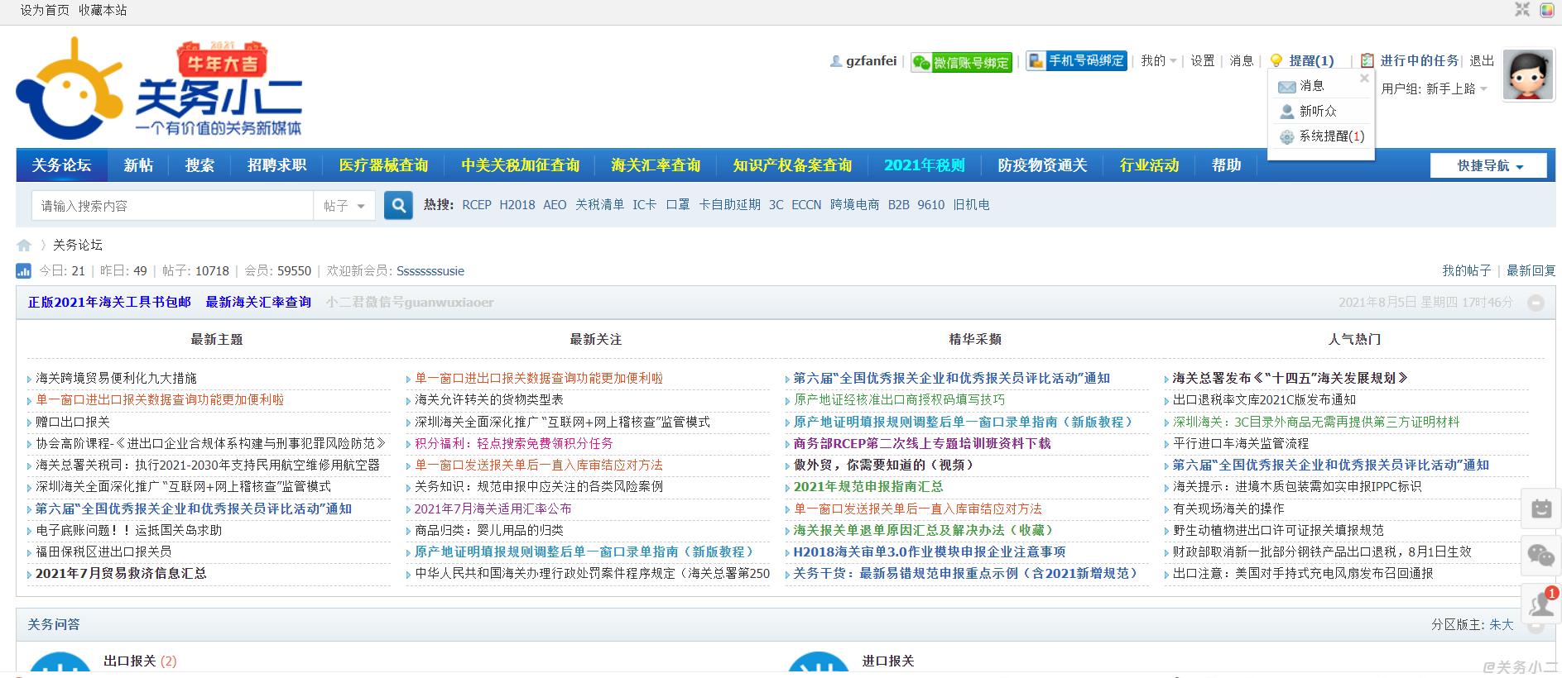Screen dimensions: 1562x678
Task: Click the 进行中的任务 clipboard icon
Action: [1367, 60]
